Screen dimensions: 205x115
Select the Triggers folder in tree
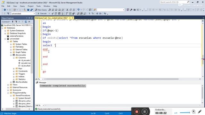coord(21,74)
